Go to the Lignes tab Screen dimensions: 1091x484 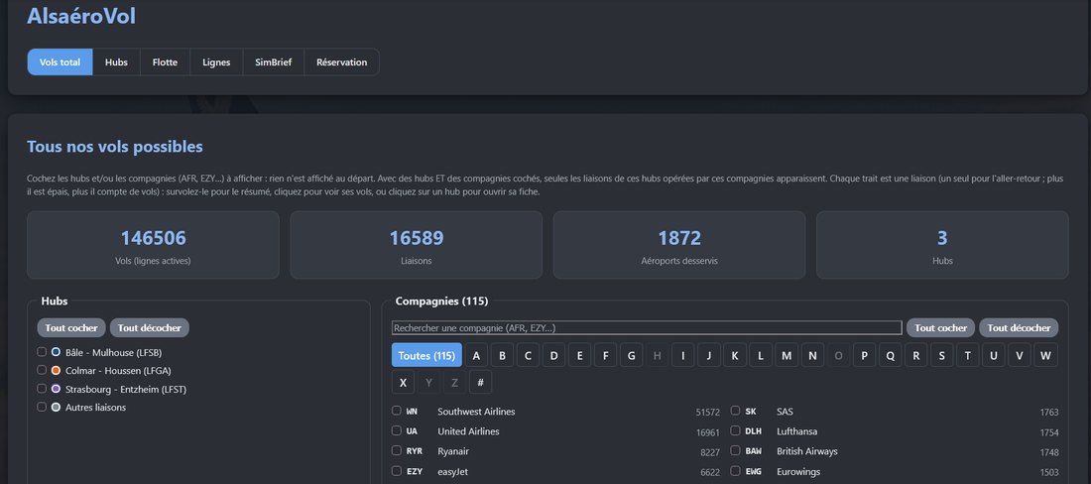(x=216, y=61)
